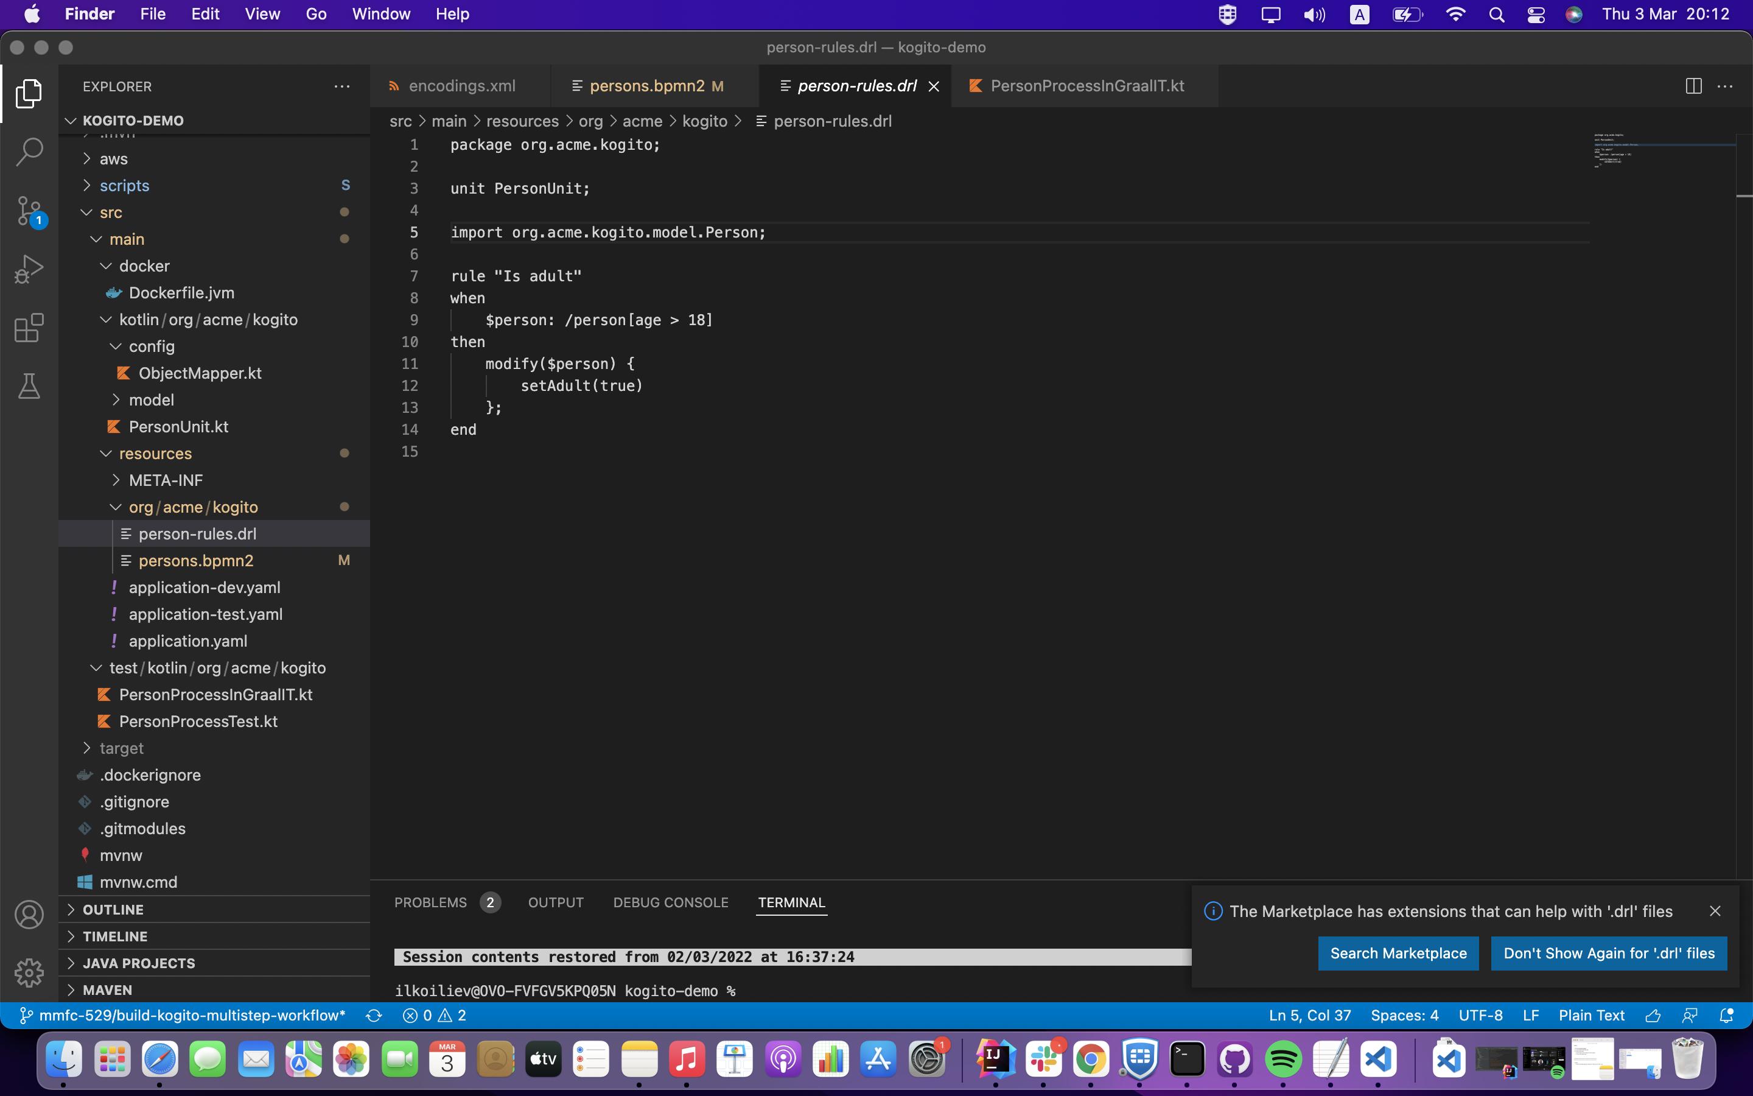Click the errors and warnings status indicator
The image size is (1753, 1096).
435,1016
